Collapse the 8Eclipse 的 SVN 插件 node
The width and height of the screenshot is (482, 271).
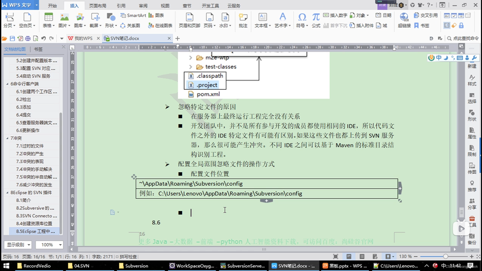[x=7, y=193]
